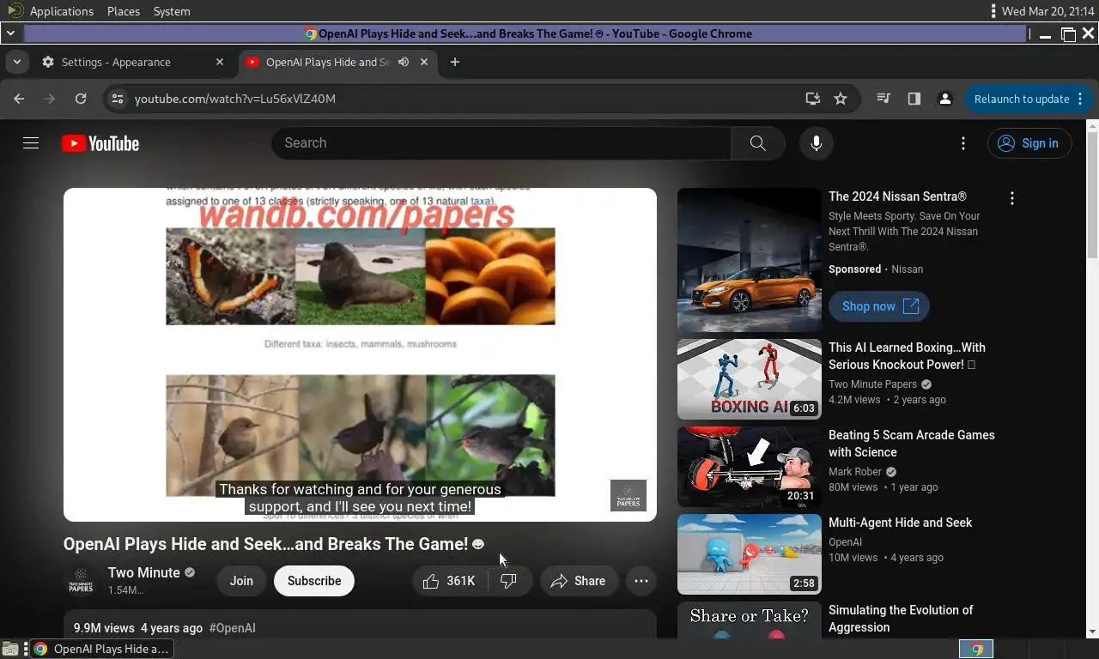Image resolution: width=1099 pixels, height=659 pixels.
Task: Click the Sign in button
Action: pos(1029,143)
